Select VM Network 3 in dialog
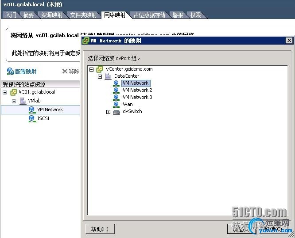295x238 pixels. 137,97
